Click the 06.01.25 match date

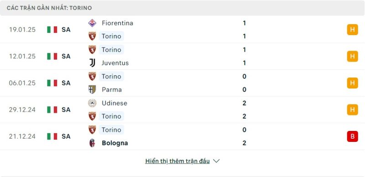tap(22, 83)
